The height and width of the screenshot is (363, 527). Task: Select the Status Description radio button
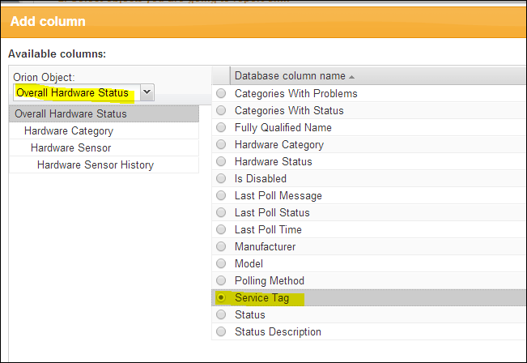tap(221, 332)
